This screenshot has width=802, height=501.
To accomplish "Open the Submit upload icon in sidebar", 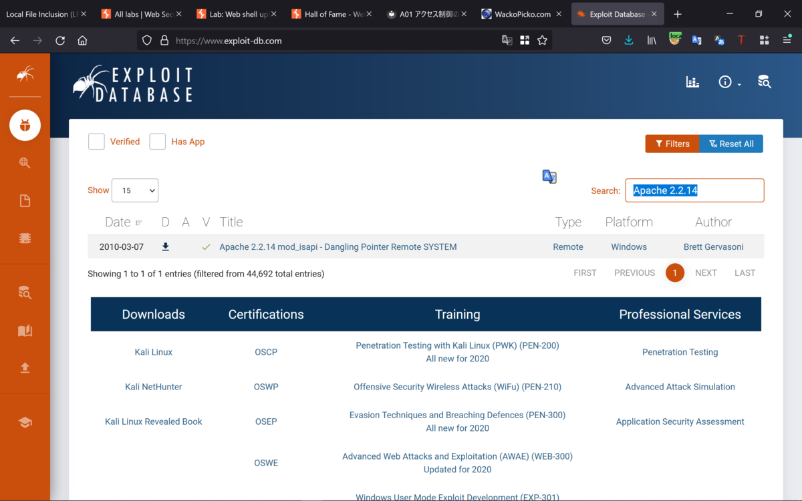I will (x=25, y=367).
